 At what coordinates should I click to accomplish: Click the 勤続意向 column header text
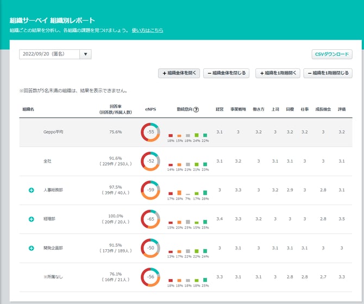[185, 109]
